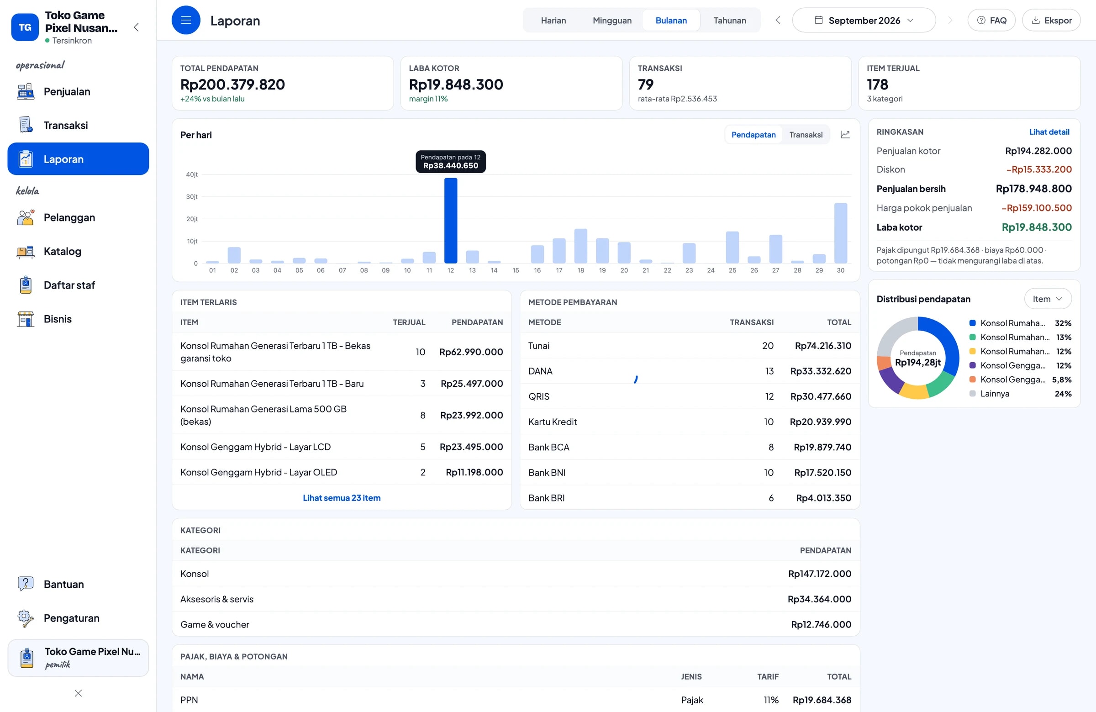Click the Konsol Genggam Hybrid - Layar LCD row
This screenshot has height=712, width=1096.
[x=342, y=447]
